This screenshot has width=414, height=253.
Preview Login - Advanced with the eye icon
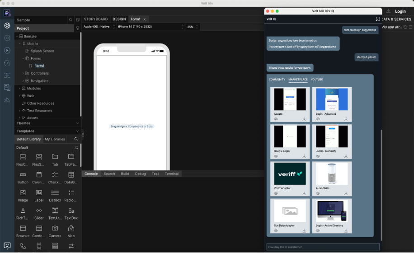pyautogui.click(x=318, y=119)
